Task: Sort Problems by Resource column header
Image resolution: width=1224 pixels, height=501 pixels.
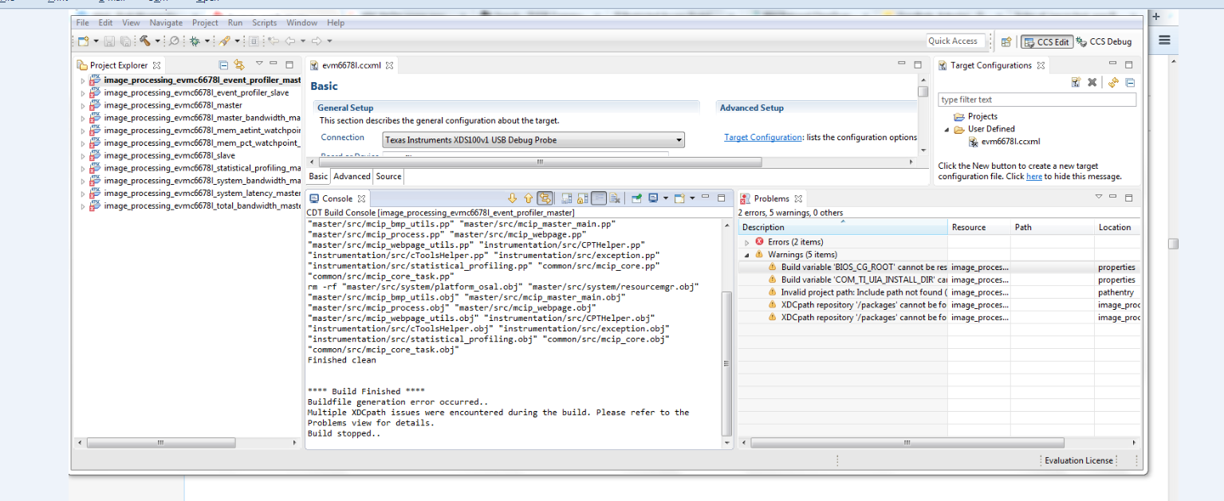Action: (x=979, y=228)
